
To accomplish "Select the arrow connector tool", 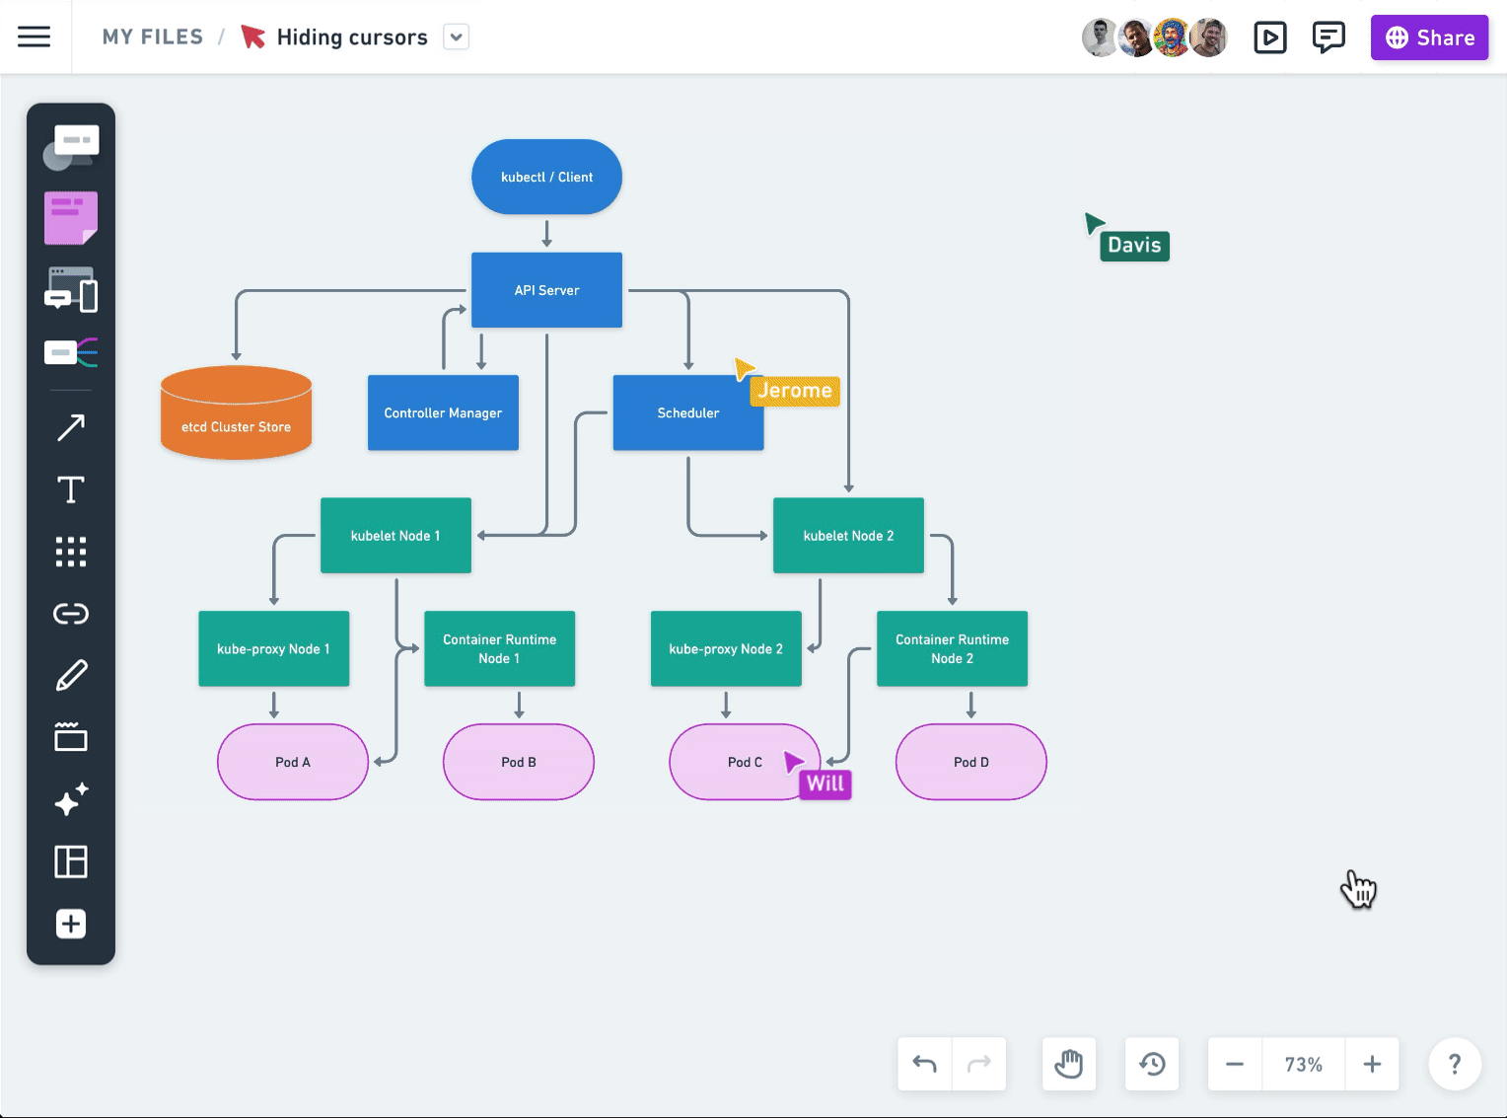I will (71, 427).
